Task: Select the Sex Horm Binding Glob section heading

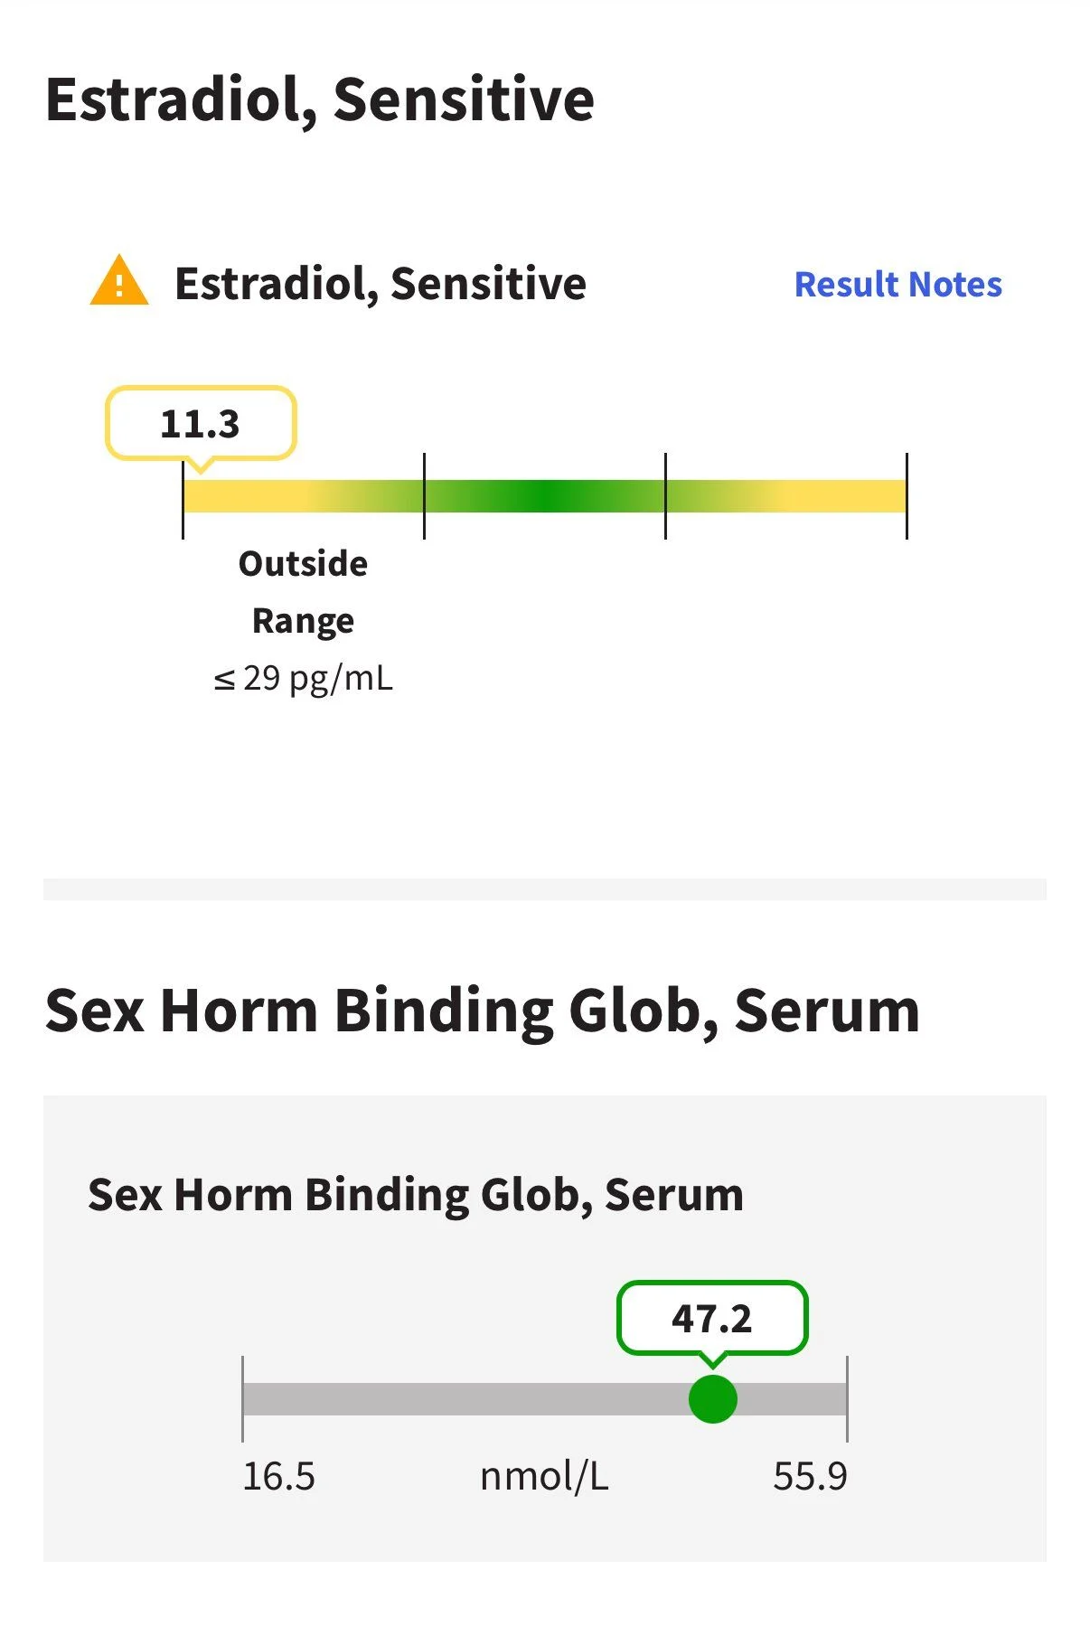Action: [482, 1011]
